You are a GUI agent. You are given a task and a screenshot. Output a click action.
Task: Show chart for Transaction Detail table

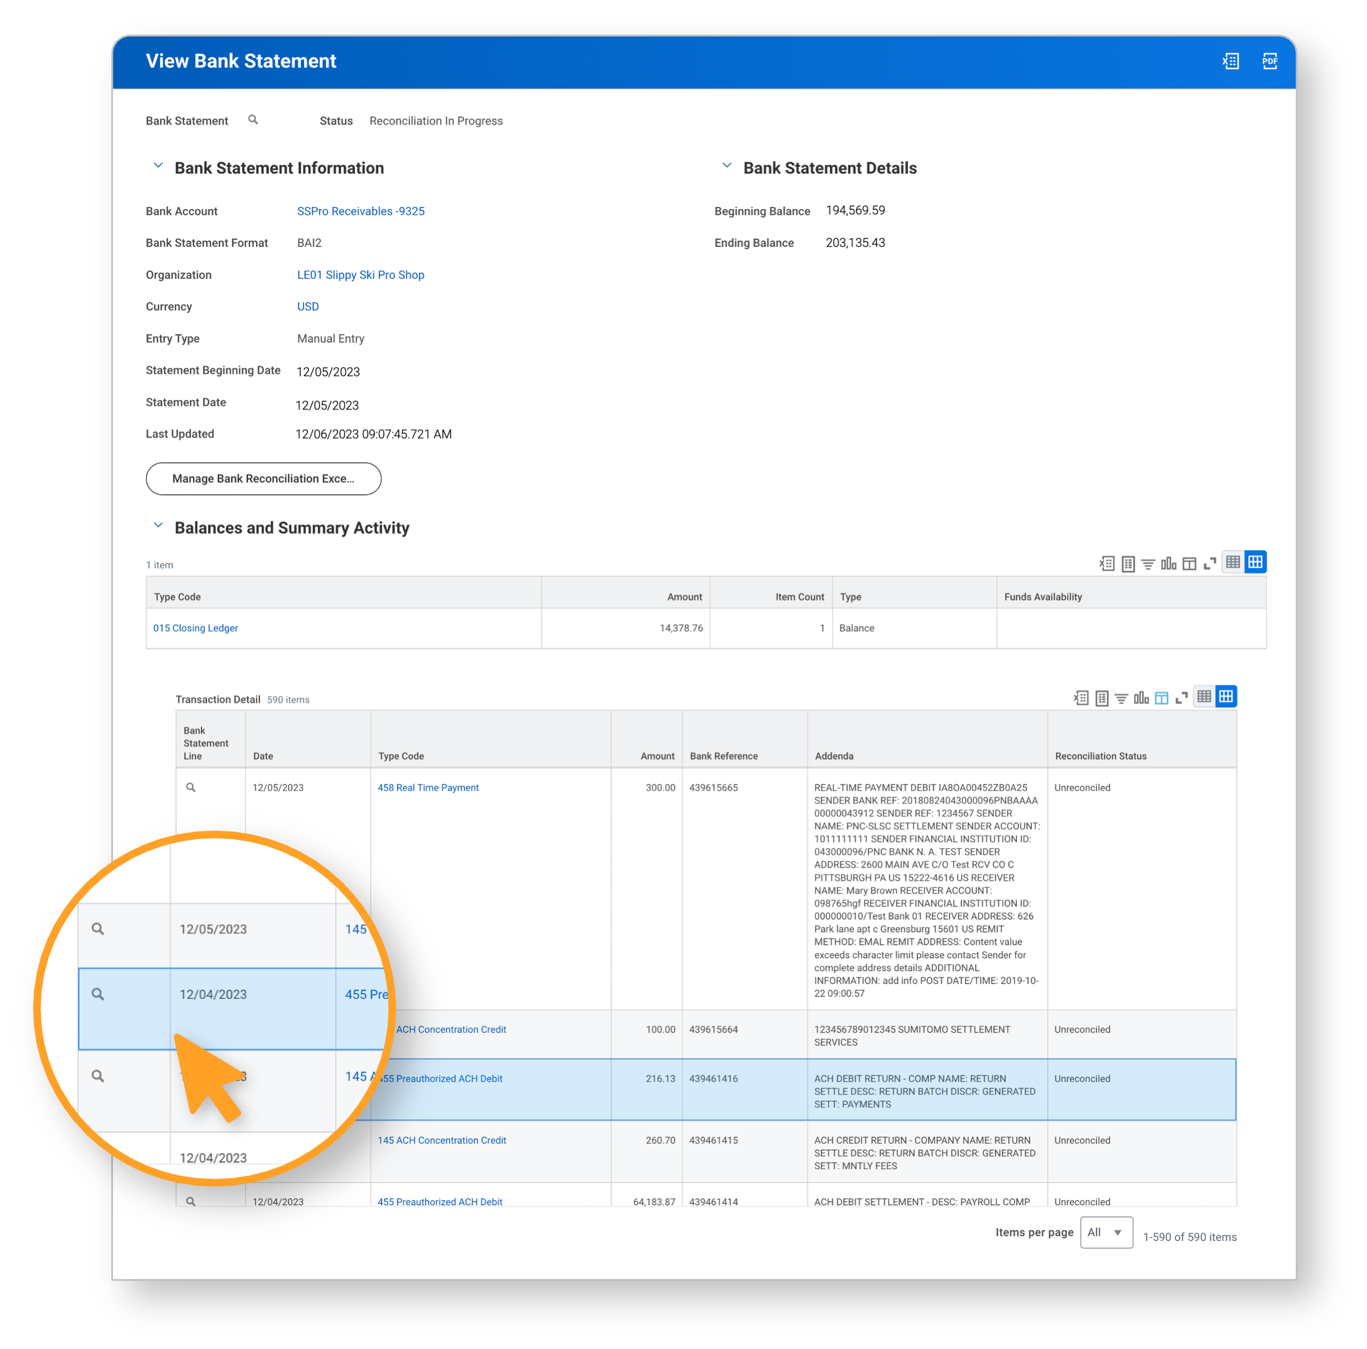coord(1141,698)
